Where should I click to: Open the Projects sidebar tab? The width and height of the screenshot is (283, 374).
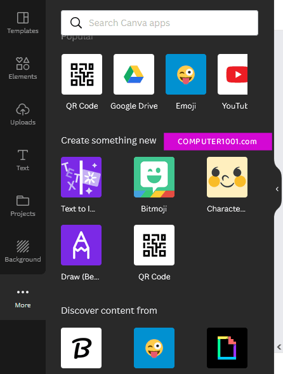tap(23, 206)
